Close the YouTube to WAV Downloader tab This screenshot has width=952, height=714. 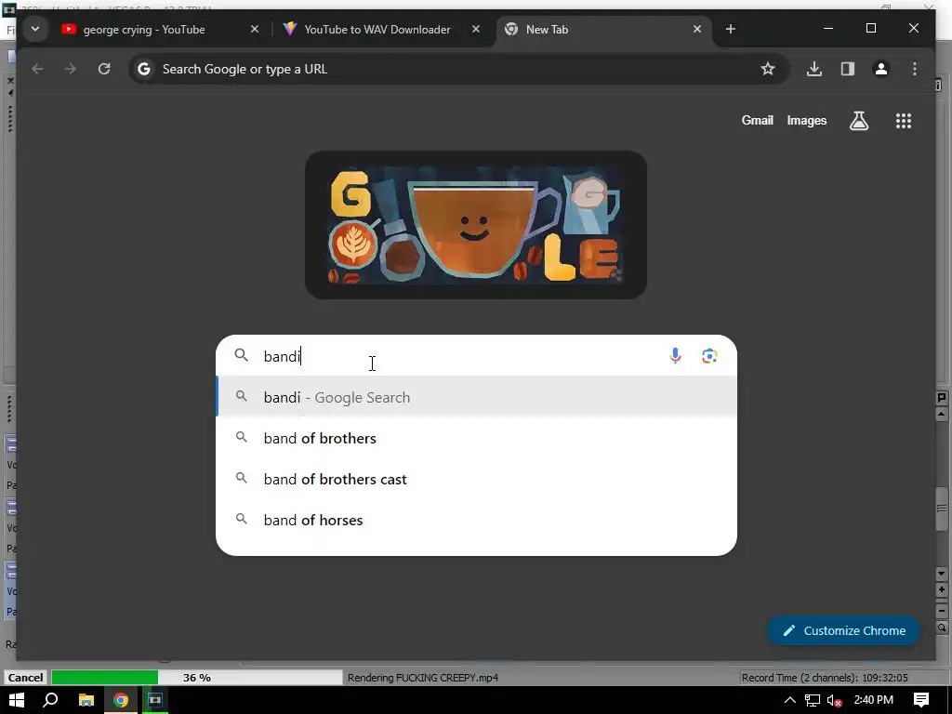click(476, 29)
